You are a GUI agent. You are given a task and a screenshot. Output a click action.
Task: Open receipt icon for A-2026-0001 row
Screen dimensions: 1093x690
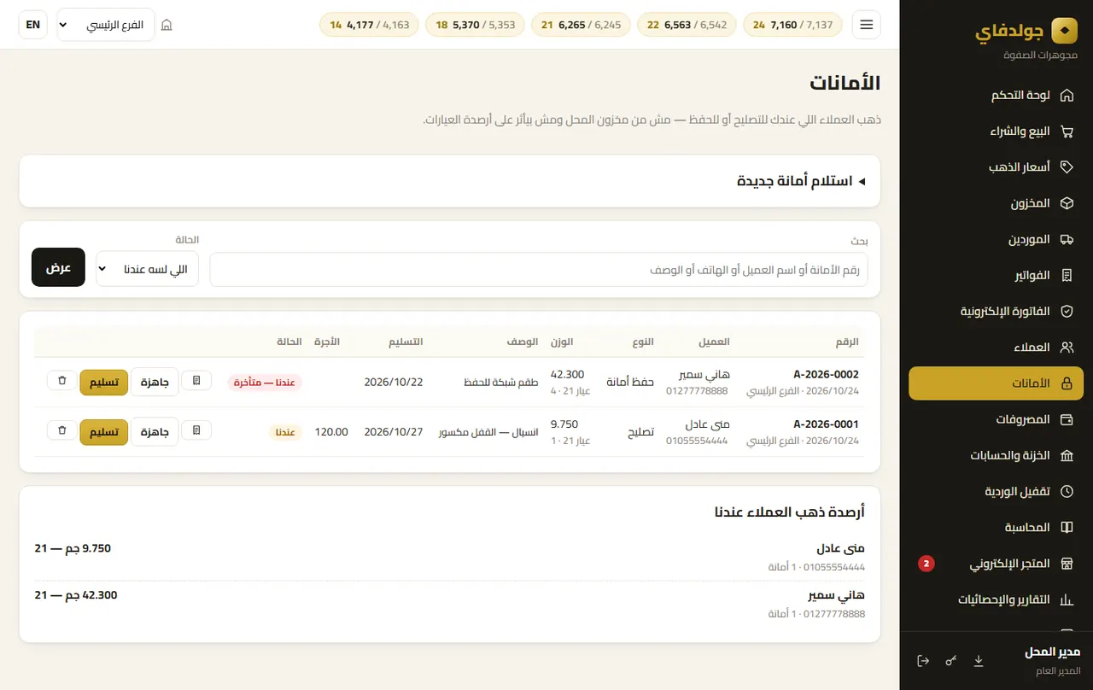tap(196, 430)
